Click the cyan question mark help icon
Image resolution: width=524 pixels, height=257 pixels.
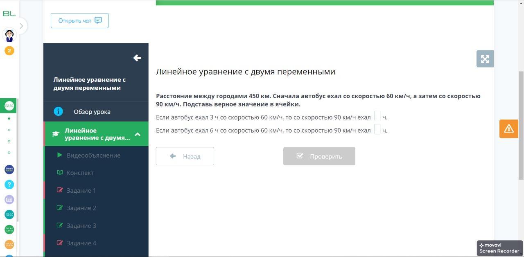coord(9,185)
